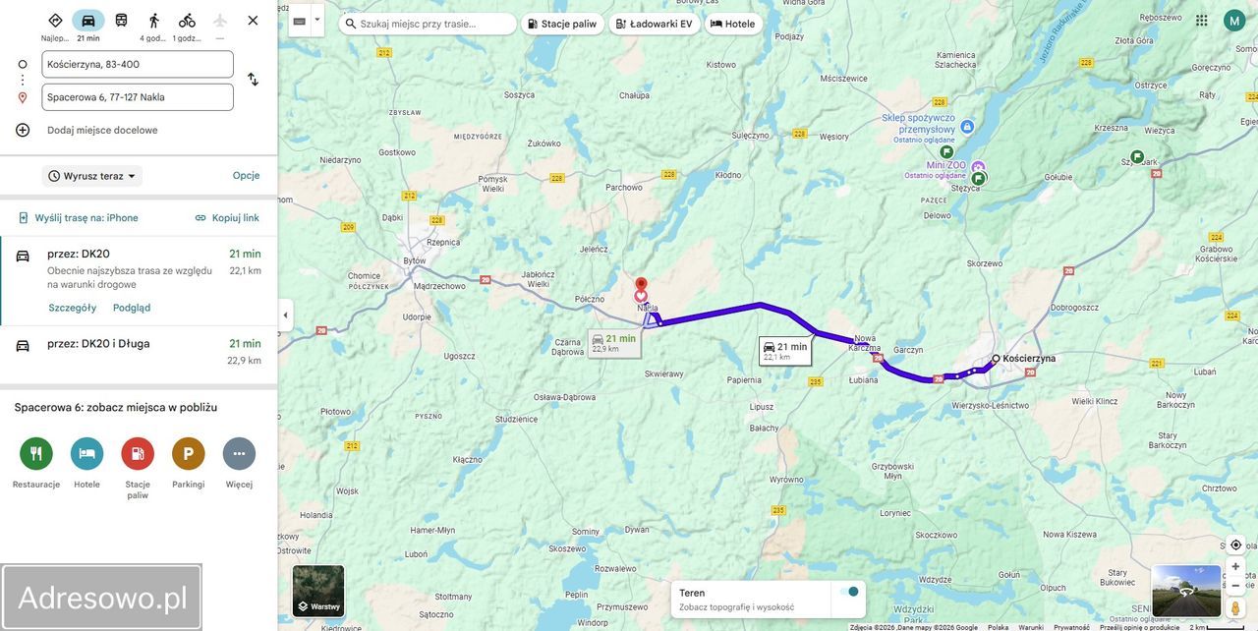This screenshot has width=1258, height=631.
Task: Open the Warstwy layers thumbnail
Action: click(318, 591)
